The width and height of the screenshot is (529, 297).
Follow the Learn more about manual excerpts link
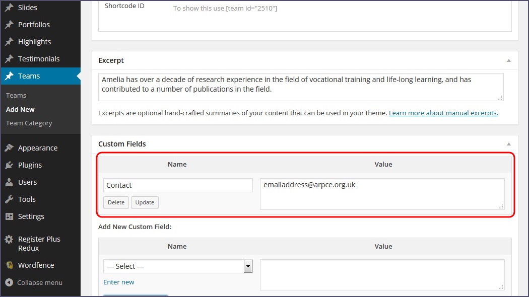pyautogui.click(x=443, y=113)
